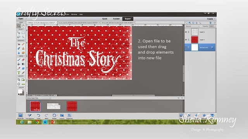
Task: Select the Paint Bucket tool
Action: [19, 64]
